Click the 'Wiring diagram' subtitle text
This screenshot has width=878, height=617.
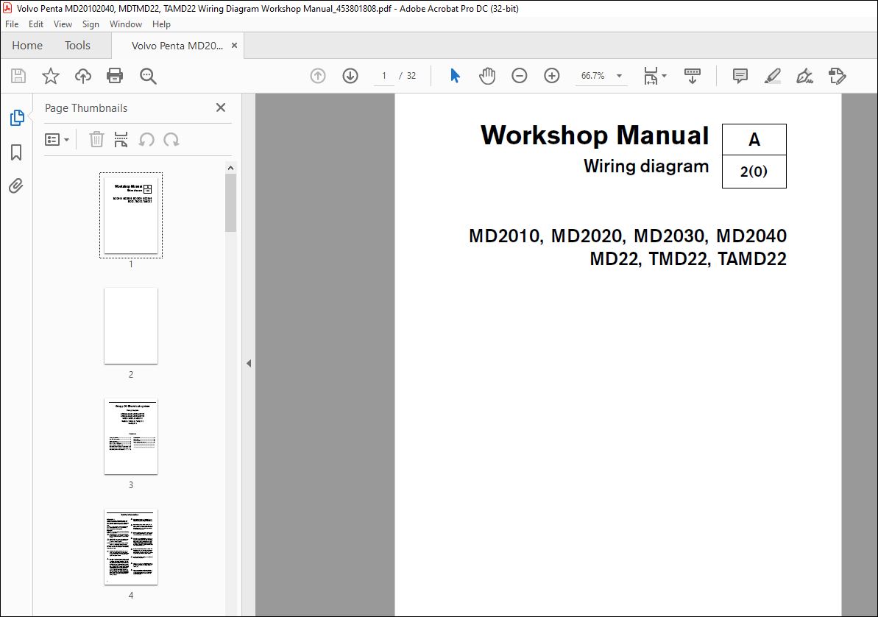coord(646,166)
